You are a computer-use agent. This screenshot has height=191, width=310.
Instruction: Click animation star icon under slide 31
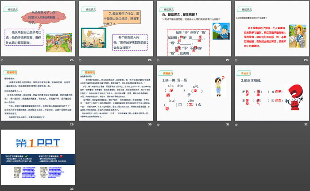[159, 124]
